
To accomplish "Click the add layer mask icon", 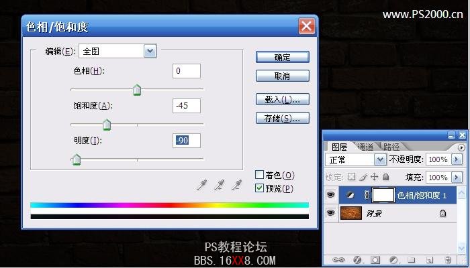I will [375, 260].
